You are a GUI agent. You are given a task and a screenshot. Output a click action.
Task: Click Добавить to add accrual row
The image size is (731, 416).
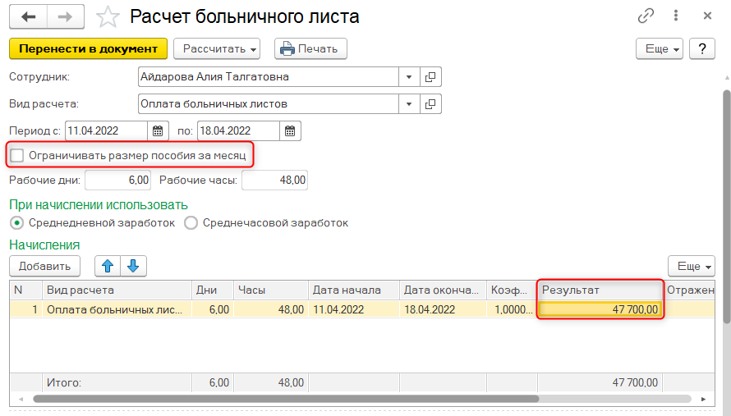point(44,266)
